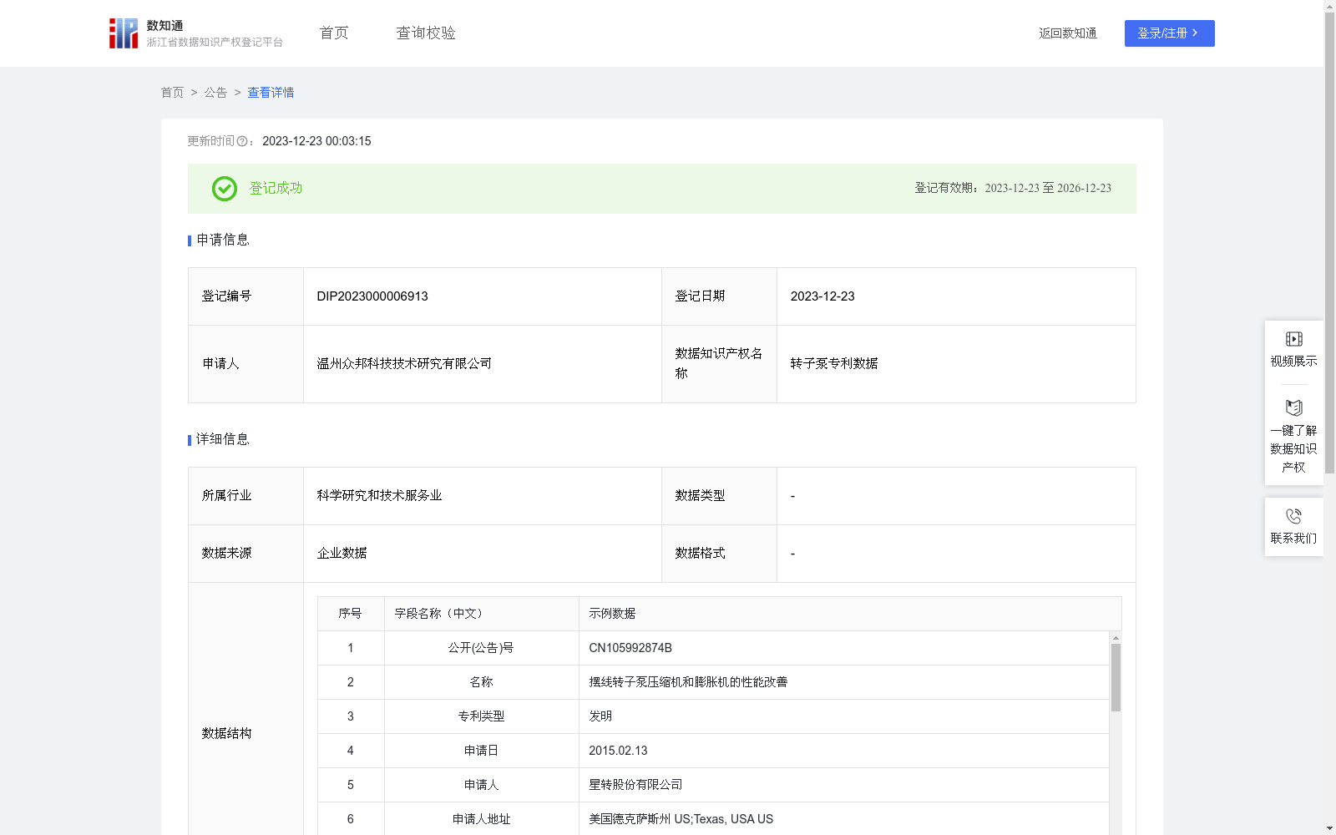This screenshot has height=835, width=1336.
Task: Go to the 首页 nav tab
Action: tap(334, 33)
